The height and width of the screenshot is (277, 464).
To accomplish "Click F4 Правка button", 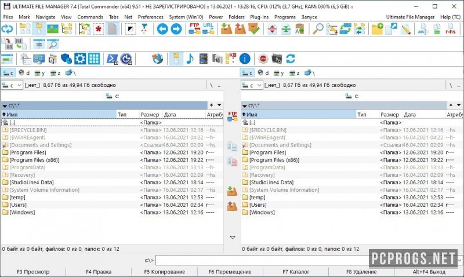I will [99, 272].
